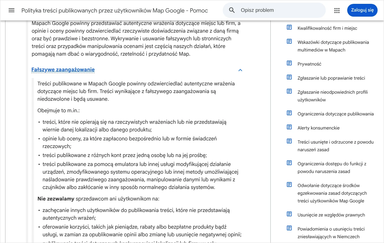This screenshot has width=384, height=243.
Task: Open Wskazówki dotyczące publikowania multimediów w Mapach
Action: pyautogui.click(x=333, y=46)
